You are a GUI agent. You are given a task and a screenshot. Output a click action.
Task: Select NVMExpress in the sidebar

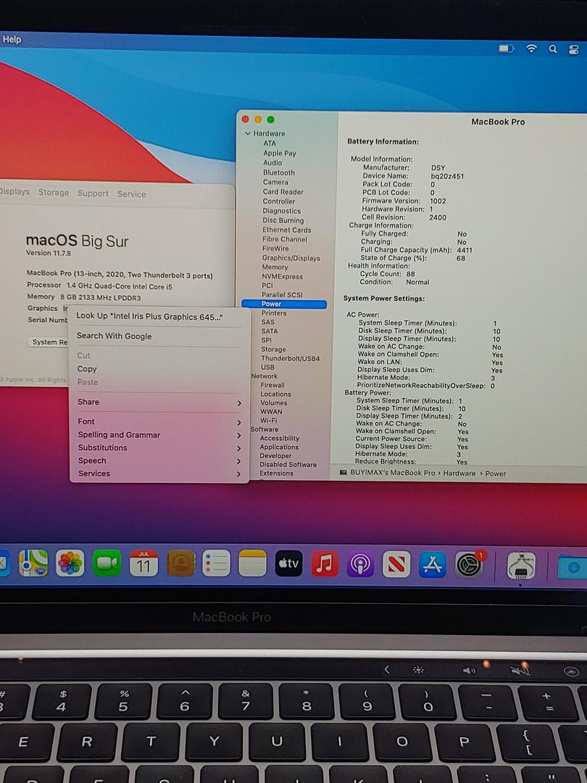282,277
